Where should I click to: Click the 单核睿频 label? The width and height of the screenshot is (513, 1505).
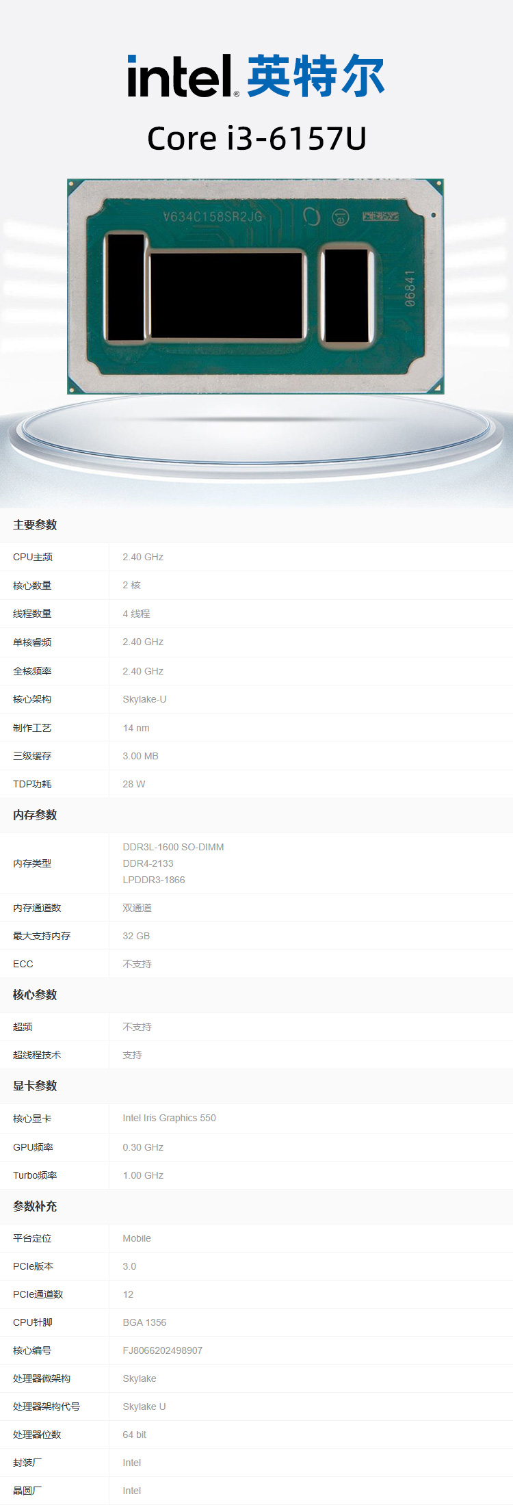click(x=32, y=642)
